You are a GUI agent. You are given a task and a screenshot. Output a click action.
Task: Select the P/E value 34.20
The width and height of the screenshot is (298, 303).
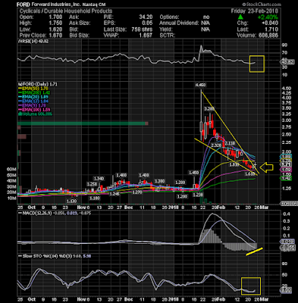[146, 17]
